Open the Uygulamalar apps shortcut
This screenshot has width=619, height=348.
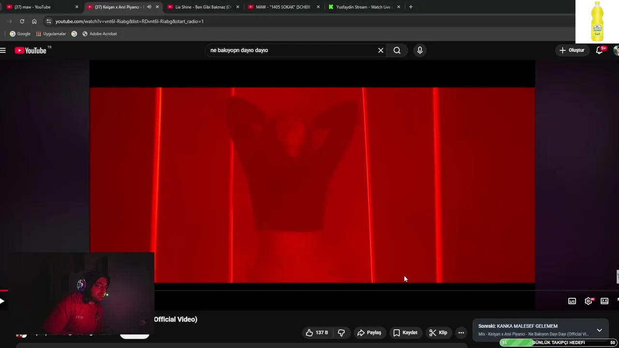point(51,34)
